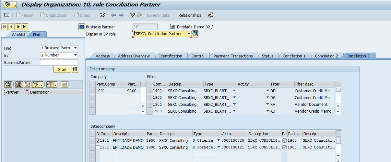Expand the Find dropdown showing Business Partner
The height and width of the screenshot is (162, 391).
[x=75, y=48]
